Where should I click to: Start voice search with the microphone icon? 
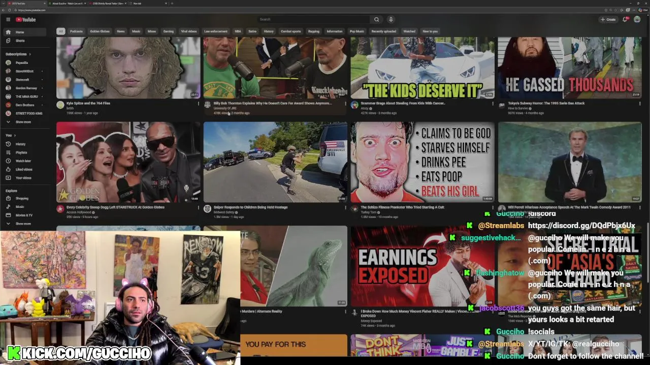click(x=391, y=19)
